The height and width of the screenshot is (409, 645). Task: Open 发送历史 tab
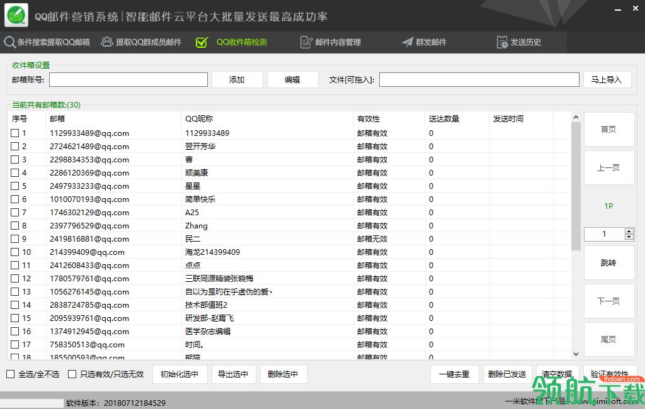pyautogui.click(x=526, y=42)
